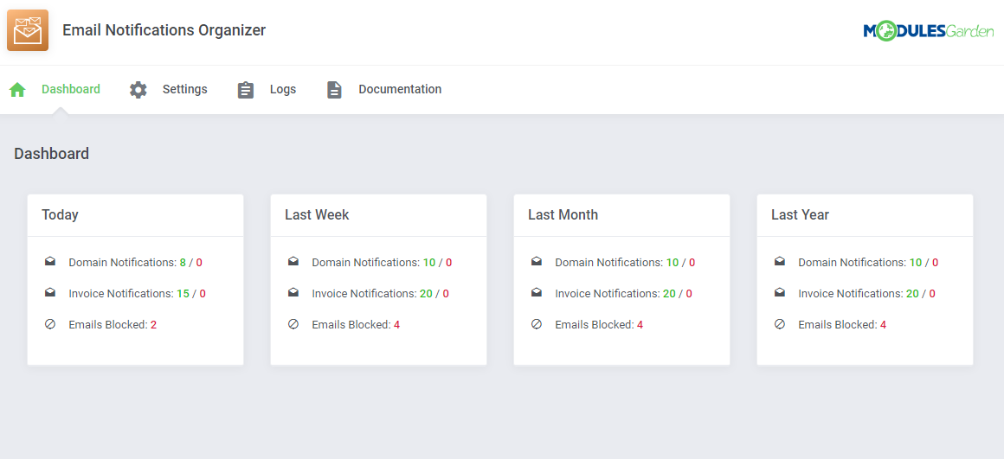Viewport: 1004px width, 459px height.
Task: Switch to the Dashboard tab
Action: pyautogui.click(x=71, y=90)
